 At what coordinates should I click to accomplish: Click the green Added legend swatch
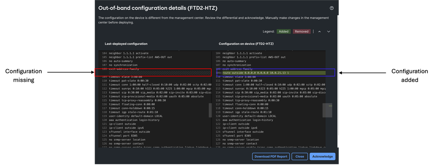tap(283, 32)
